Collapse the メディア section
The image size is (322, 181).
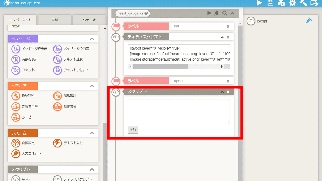coord(92,86)
